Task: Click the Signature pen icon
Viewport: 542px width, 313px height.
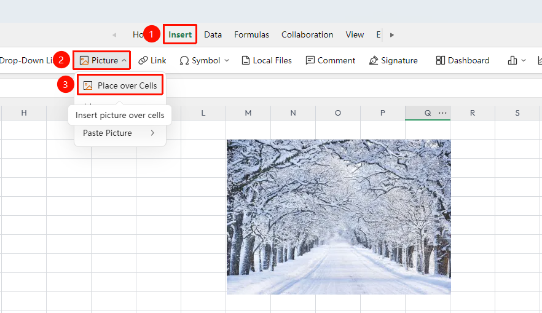Action: (x=374, y=60)
